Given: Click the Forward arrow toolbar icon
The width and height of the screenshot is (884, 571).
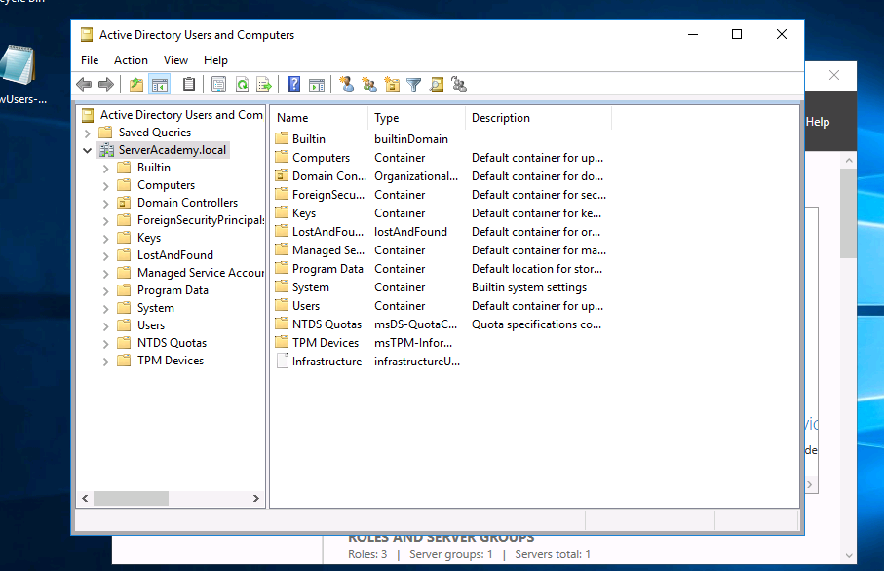Looking at the screenshot, I should coord(106,85).
